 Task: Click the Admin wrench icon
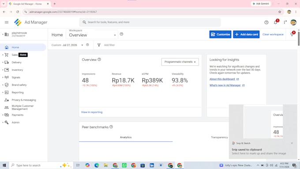[7, 122]
